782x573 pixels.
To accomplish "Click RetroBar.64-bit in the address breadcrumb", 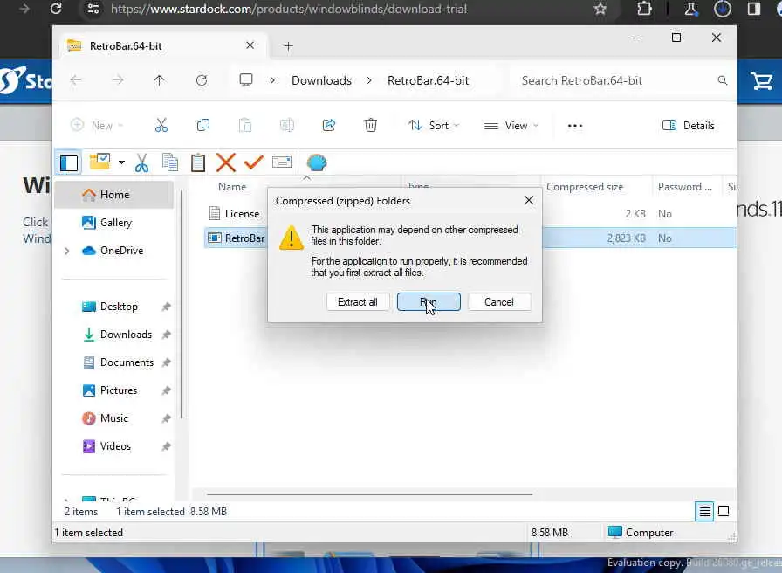I will click(x=428, y=80).
